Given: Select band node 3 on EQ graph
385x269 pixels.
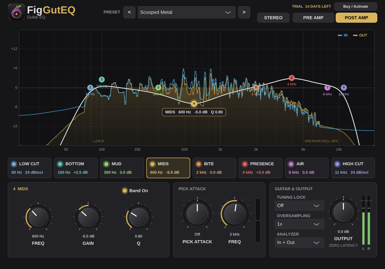Looking at the screenshot, I should click(x=158, y=88).
